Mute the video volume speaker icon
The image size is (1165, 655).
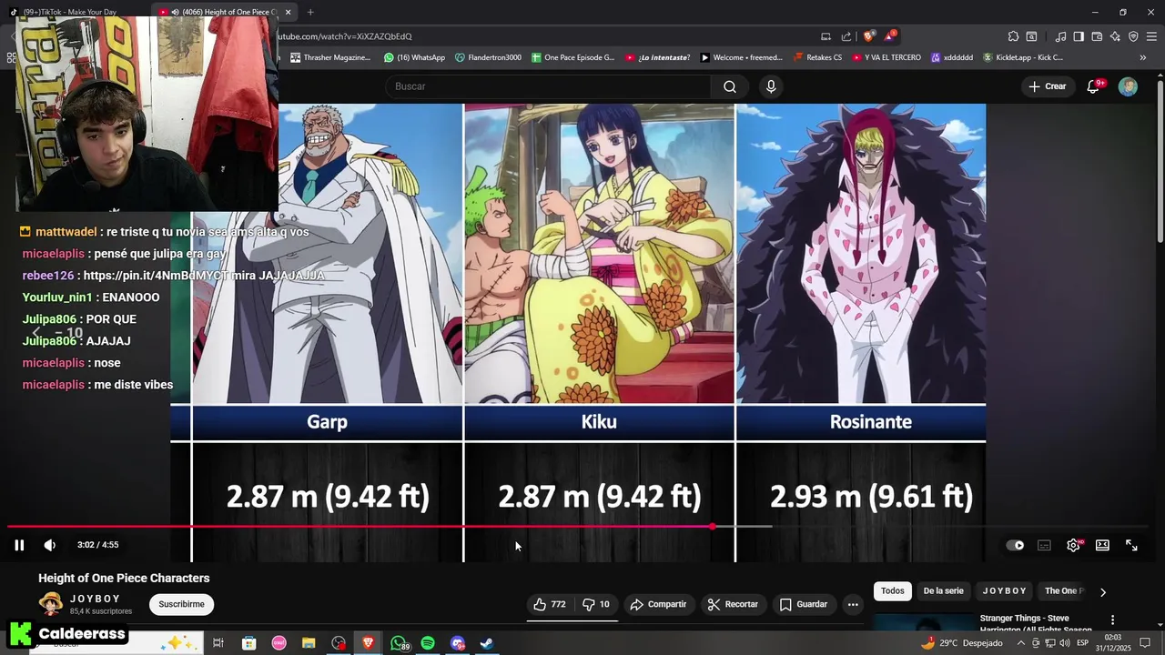tap(50, 545)
